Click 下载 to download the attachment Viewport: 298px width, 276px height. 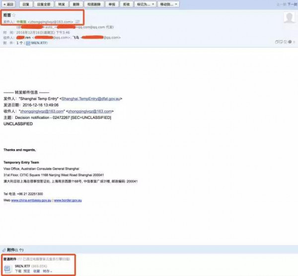tap(18, 271)
